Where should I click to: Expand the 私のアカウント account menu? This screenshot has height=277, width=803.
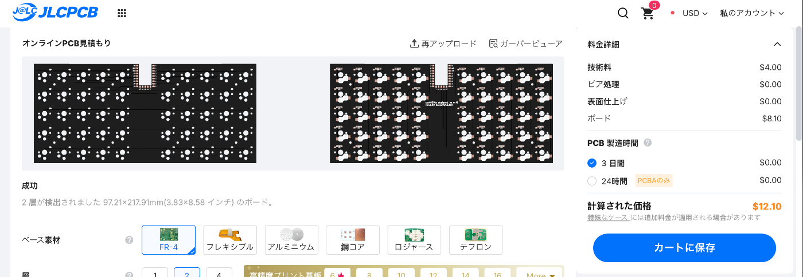coord(751,13)
